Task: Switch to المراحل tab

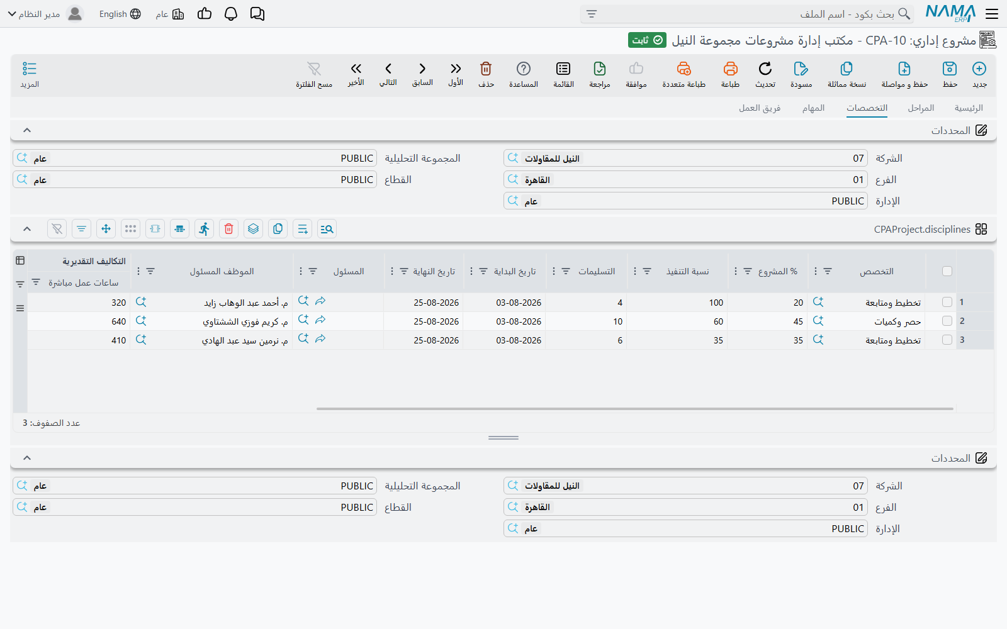Action: 921,108
